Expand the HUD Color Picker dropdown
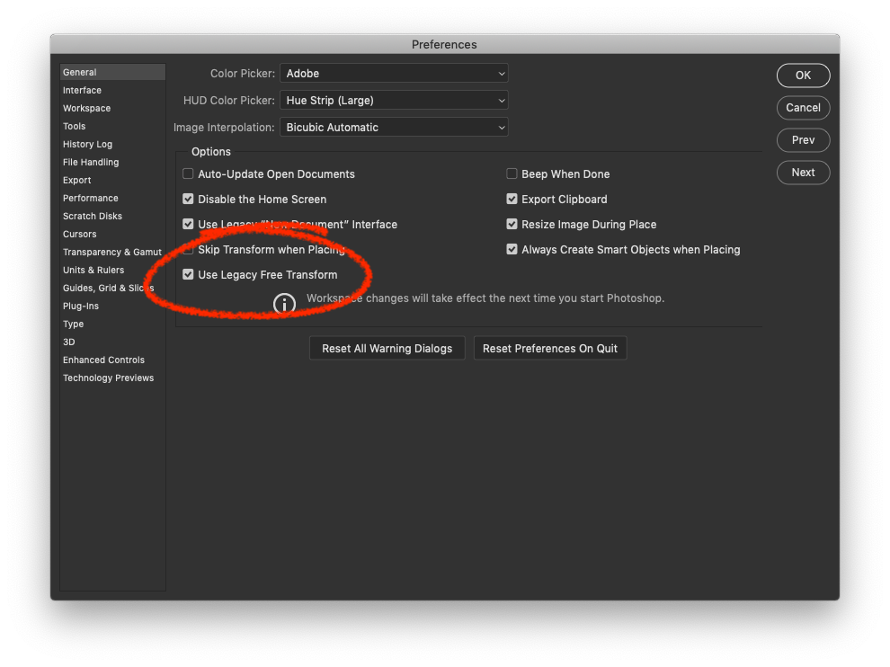Image resolution: width=890 pixels, height=667 pixels. tap(394, 101)
